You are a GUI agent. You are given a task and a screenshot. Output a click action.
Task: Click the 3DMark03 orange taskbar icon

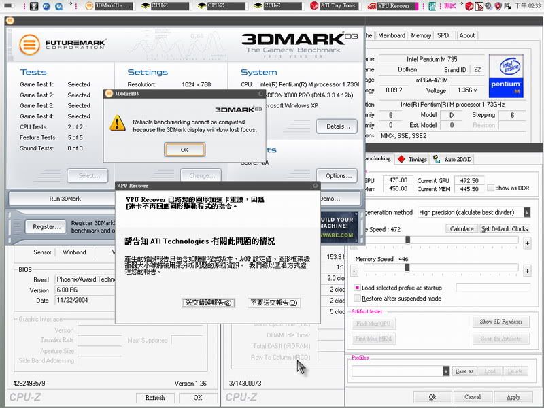[x=89, y=6]
